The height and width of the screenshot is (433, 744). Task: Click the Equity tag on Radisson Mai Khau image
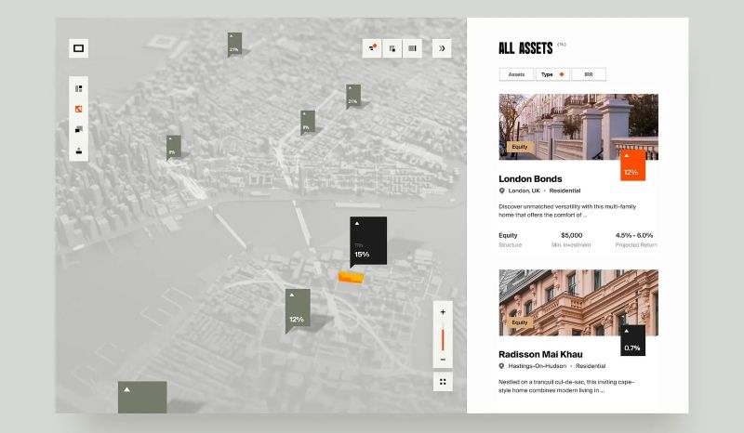[520, 322]
